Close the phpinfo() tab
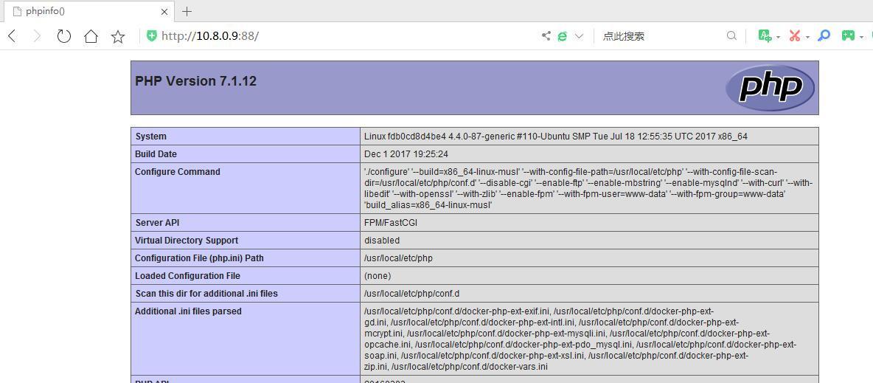 click(x=164, y=12)
